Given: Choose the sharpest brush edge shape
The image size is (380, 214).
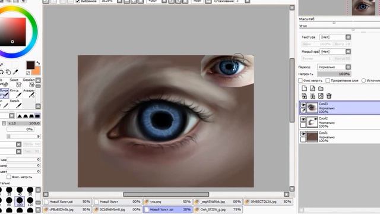Looking at the screenshot, I should [20, 116].
